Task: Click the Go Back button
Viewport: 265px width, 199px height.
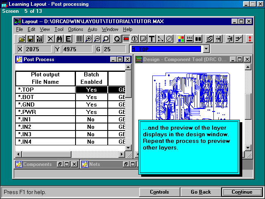Action: 201,192
